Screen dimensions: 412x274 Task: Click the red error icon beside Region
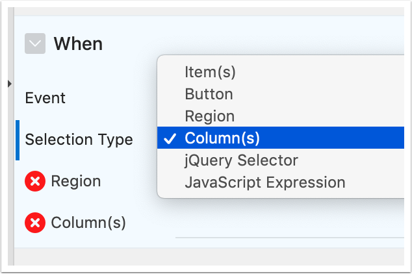click(35, 181)
